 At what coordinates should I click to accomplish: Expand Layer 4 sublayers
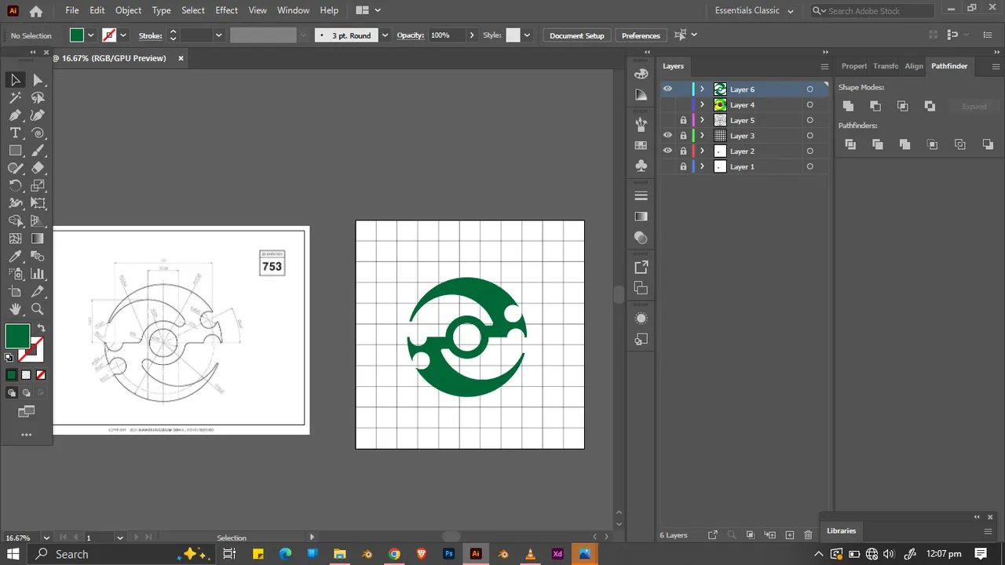tap(703, 105)
